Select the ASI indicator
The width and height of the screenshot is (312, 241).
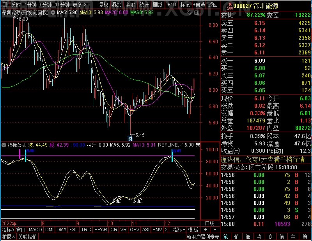coord(145,230)
